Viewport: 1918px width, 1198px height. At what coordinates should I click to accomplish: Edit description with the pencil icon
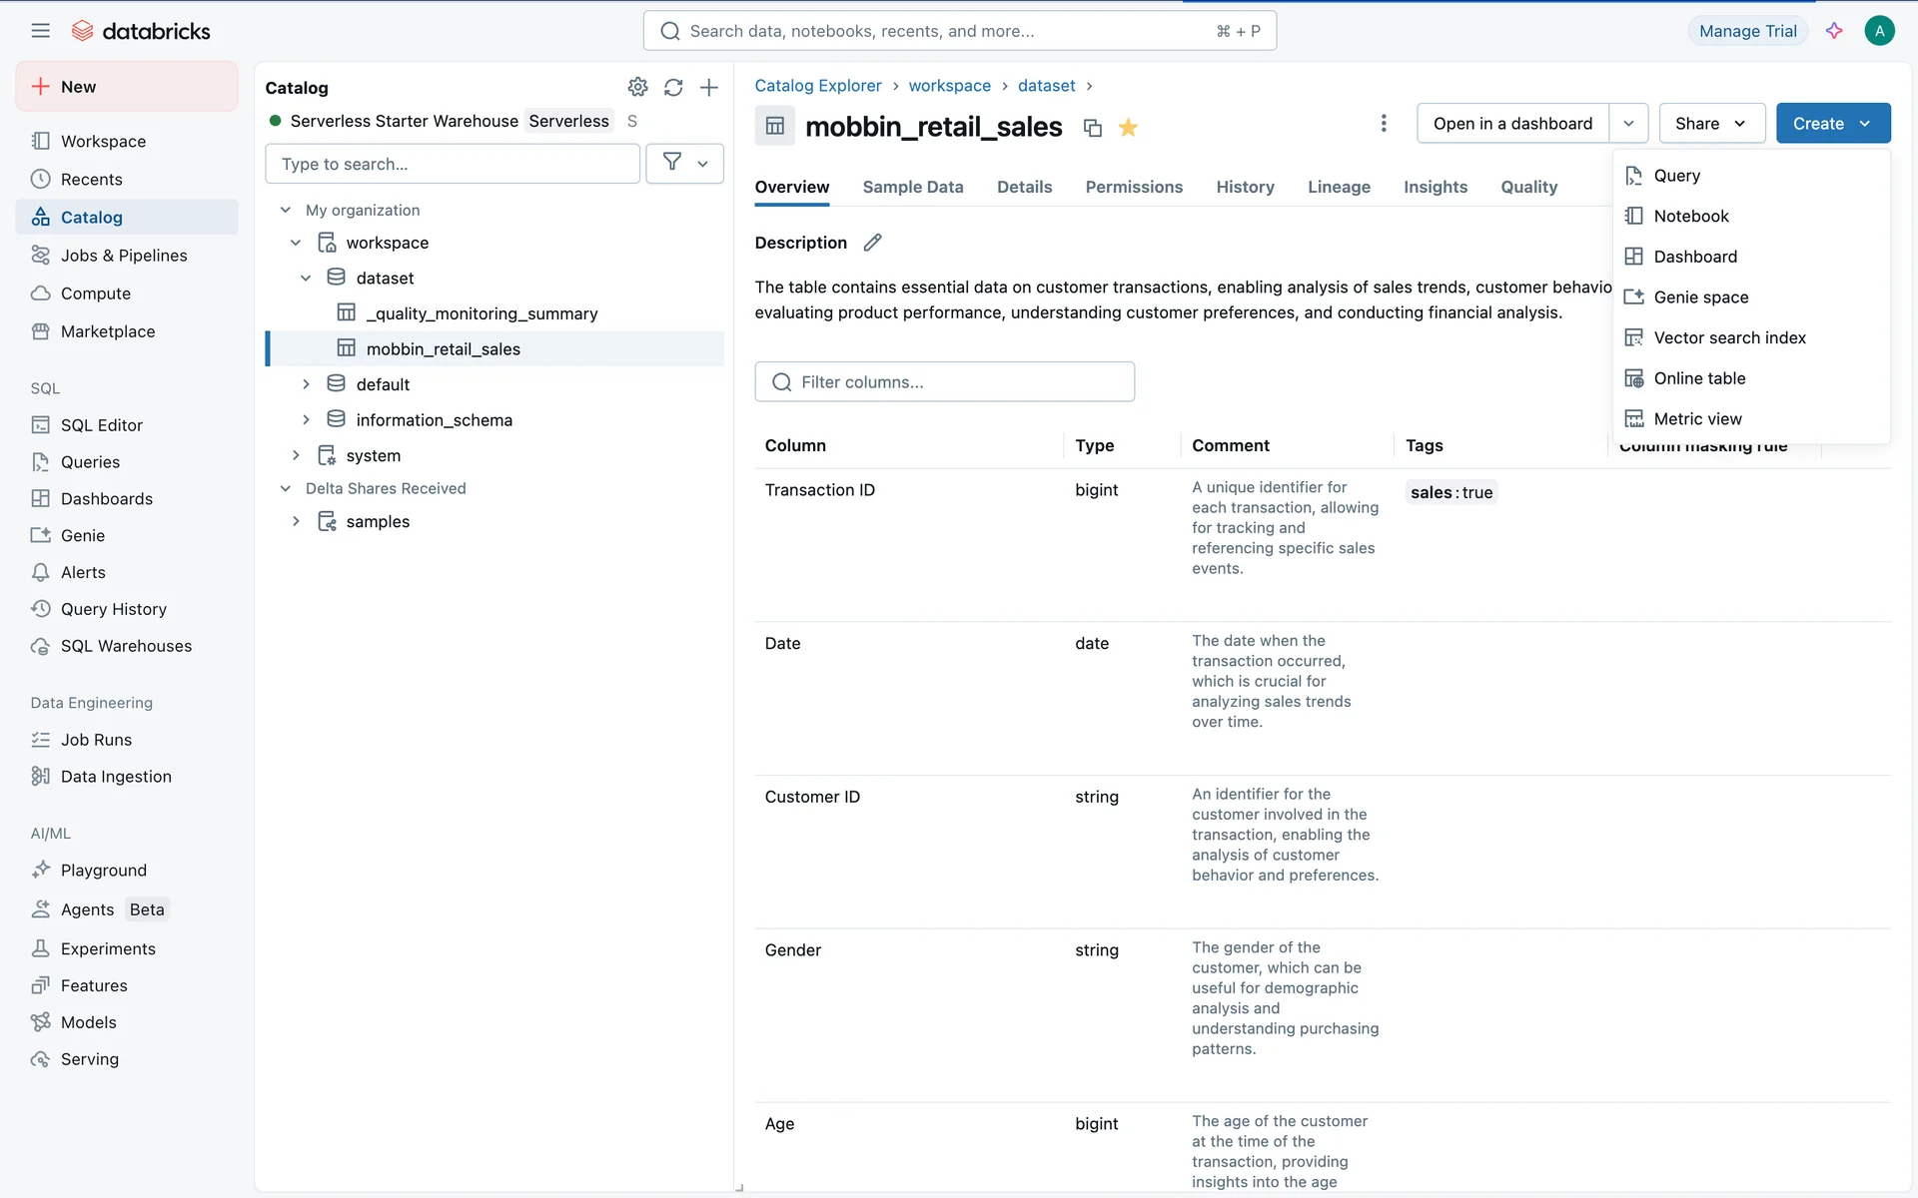[872, 243]
